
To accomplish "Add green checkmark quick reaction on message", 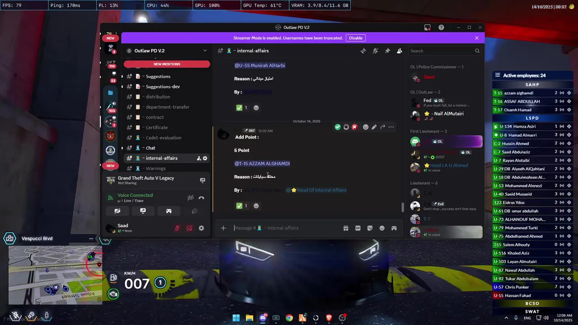I will click(337, 127).
